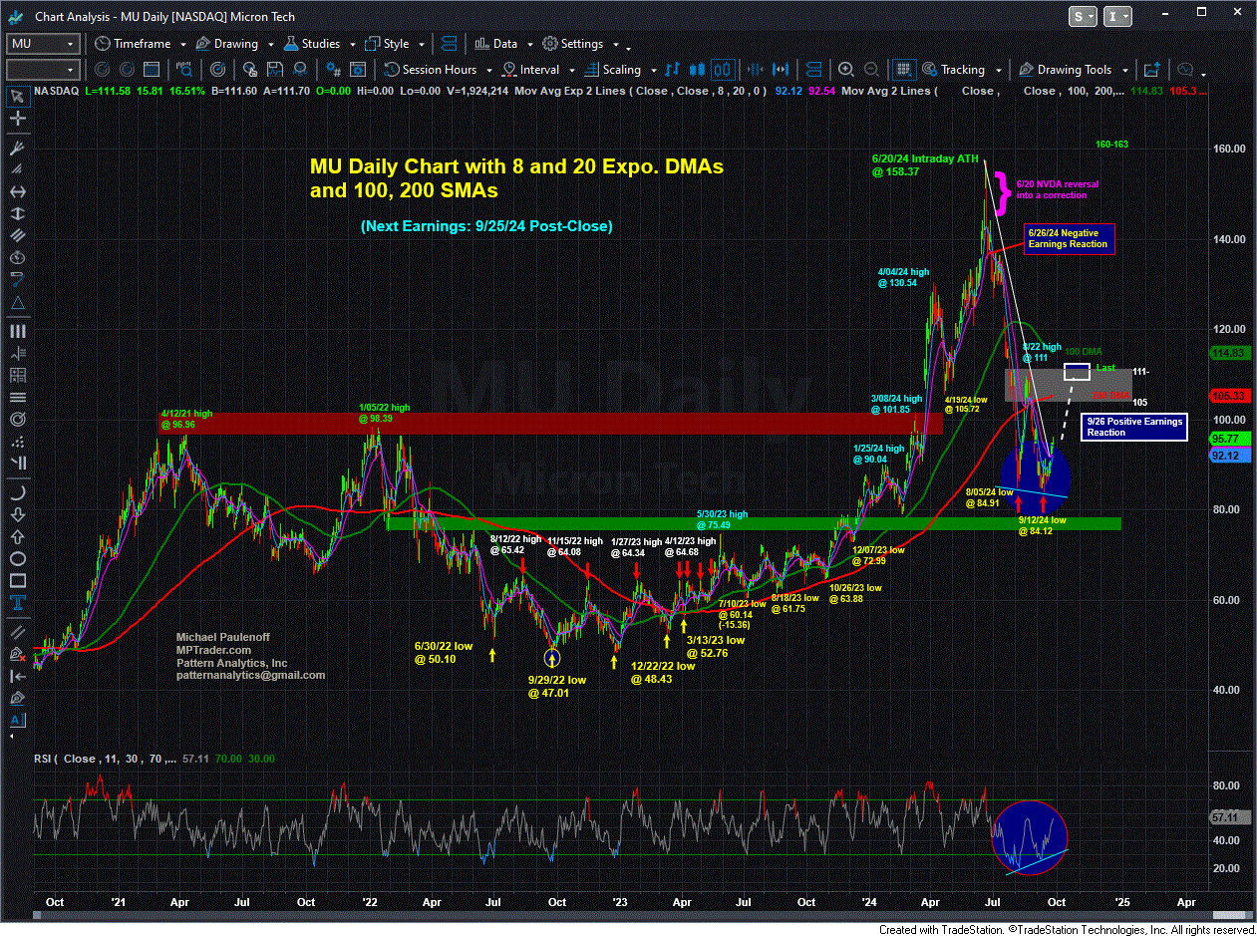
Task: Select the rectangle drawing tool
Action: pos(17,580)
